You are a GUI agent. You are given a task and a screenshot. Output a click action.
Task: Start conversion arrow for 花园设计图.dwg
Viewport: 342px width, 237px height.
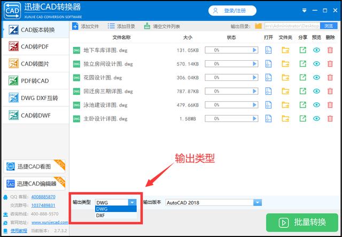tap(254, 78)
